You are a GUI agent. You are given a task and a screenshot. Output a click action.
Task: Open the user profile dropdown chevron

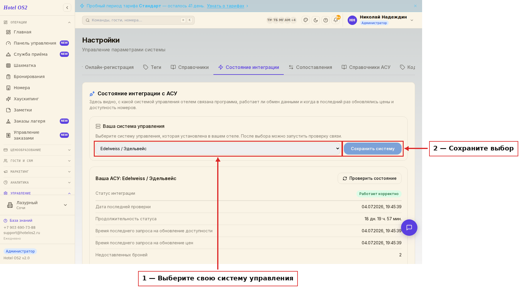click(412, 20)
